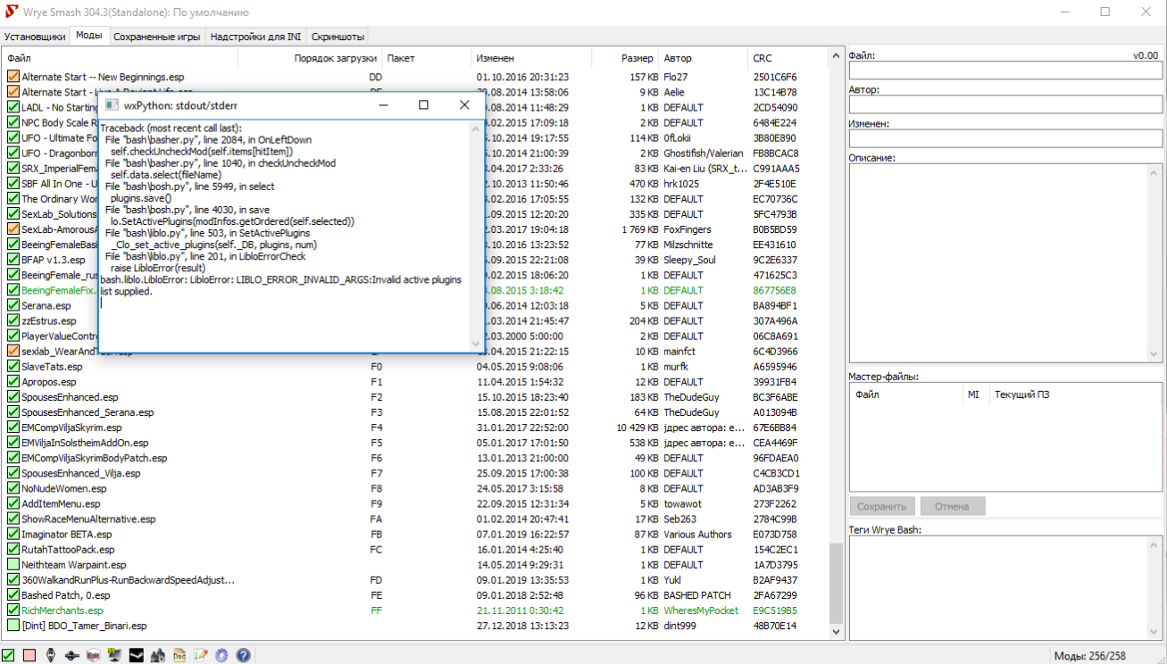Image resolution: width=1167 pixels, height=664 pixels.
Task: Activate [Dint] BDO_Tamer_Binari.esp checkbox
Action: tap(13, 626)
